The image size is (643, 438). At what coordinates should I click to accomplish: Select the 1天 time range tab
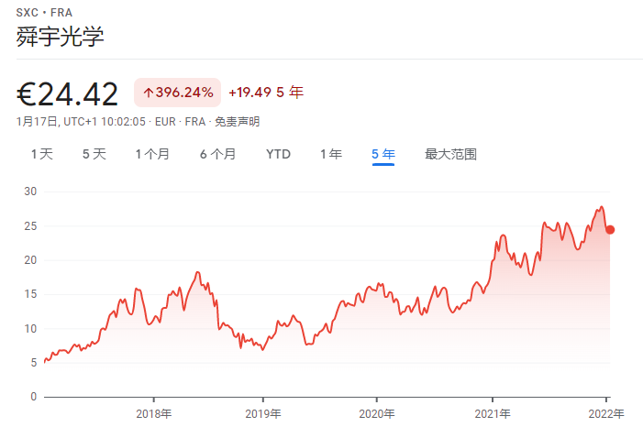click(42, 154)
